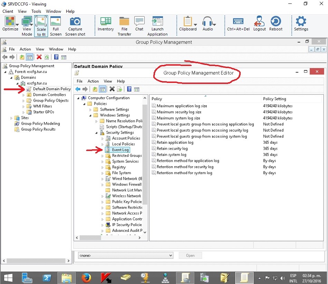
Task: Select the Event Log tree item
Action: tap(120, 150)
